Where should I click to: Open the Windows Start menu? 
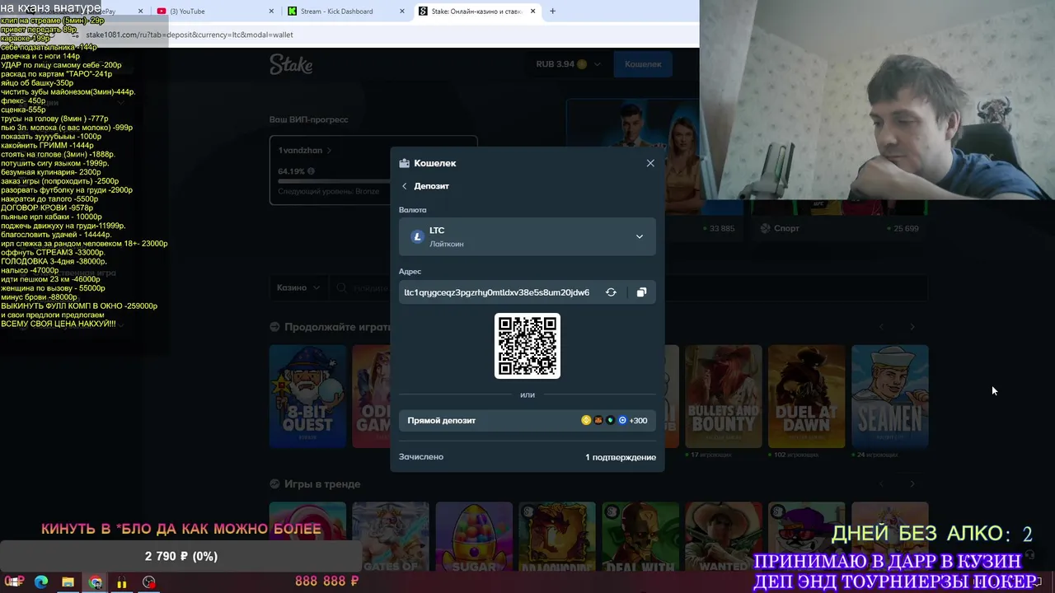coord(15,581)
